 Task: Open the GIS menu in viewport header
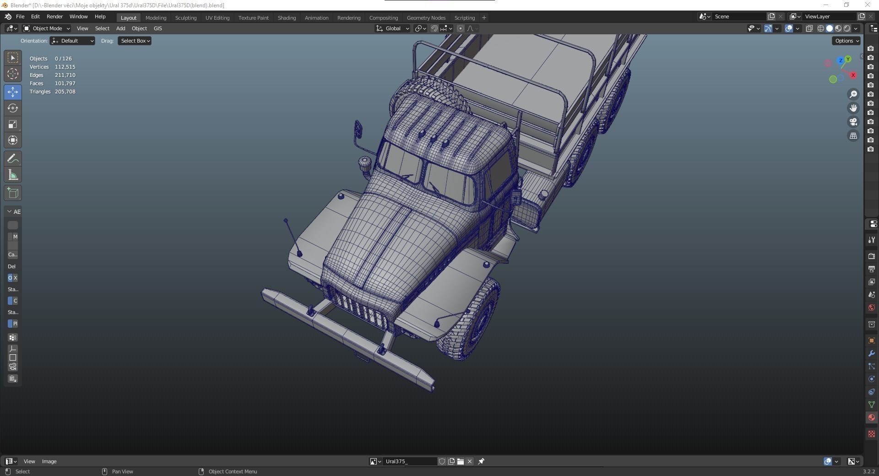click(x=157, y=28)
